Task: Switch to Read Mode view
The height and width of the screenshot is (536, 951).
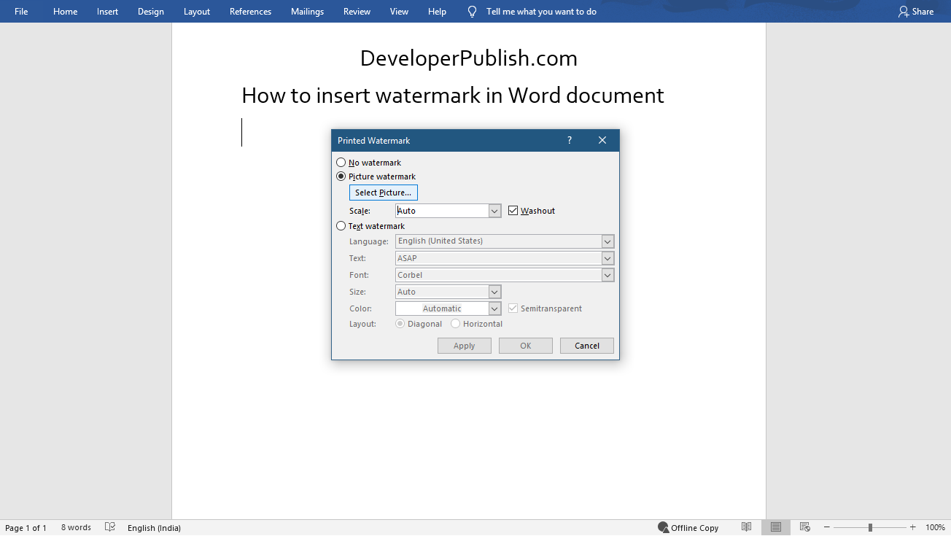Action: pyautogui.click(x=746, y=527)
